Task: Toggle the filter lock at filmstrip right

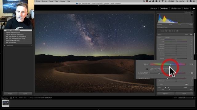Action: coord(195,98)
